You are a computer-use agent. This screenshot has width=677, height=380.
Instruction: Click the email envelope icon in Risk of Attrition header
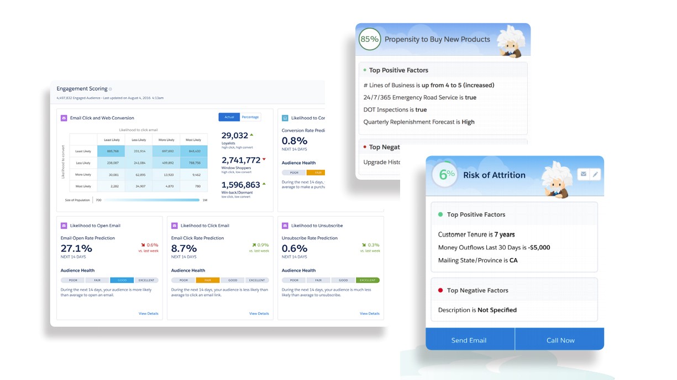[x=583, y=174]
